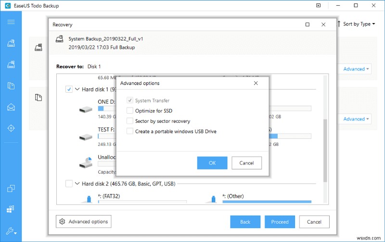Open the Tools wrench icon
Screen dimensions: 385x242
point(9,231)
